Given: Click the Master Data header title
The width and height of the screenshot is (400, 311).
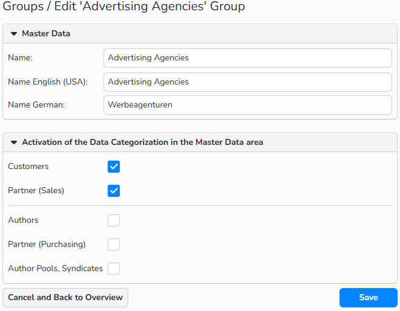Looking at the screenshot, I should pyautogui.click(x=46, y=34).
